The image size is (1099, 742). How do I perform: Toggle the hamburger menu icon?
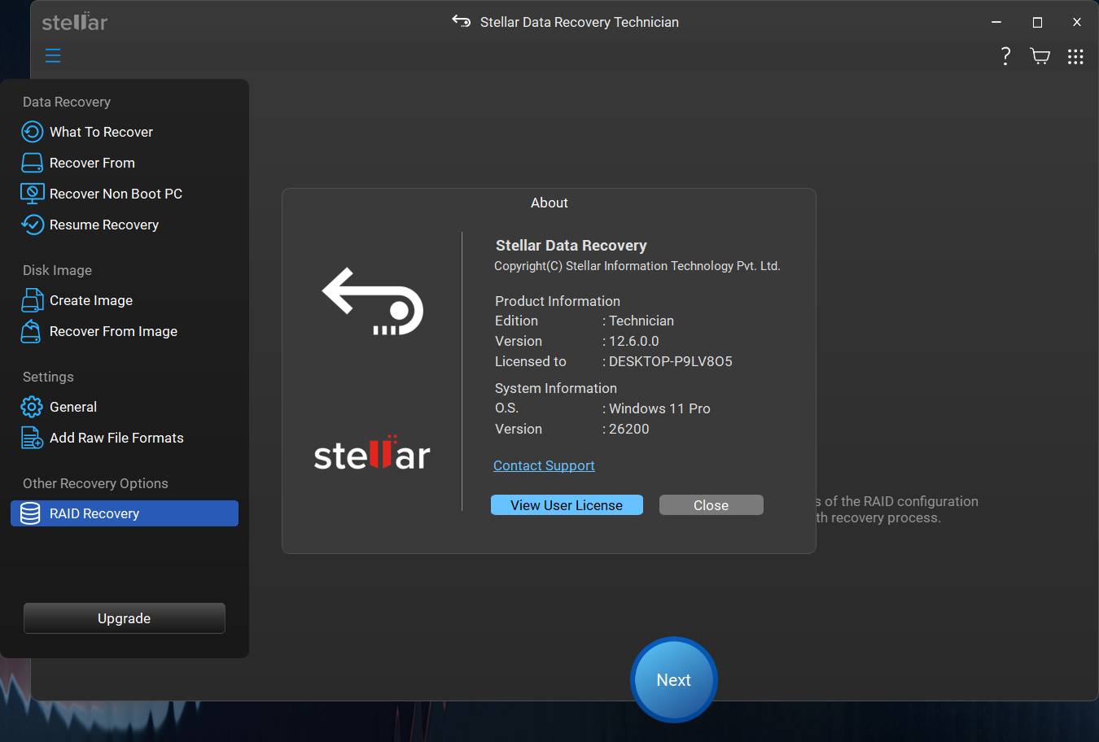coord(53,55)
